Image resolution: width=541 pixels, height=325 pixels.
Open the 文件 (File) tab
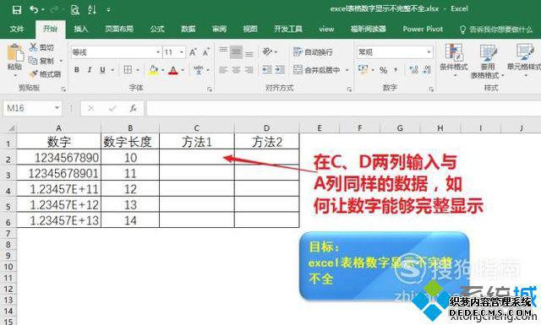[x=17, y=29]
